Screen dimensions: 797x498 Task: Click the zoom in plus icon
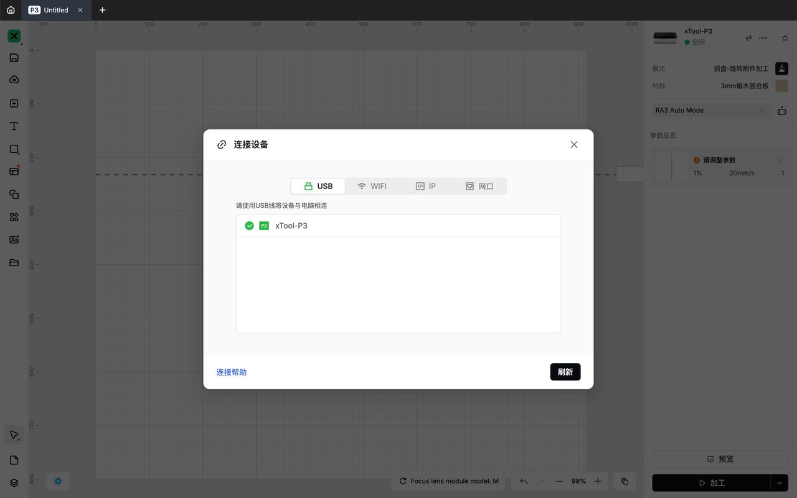[x=598, y=481]
